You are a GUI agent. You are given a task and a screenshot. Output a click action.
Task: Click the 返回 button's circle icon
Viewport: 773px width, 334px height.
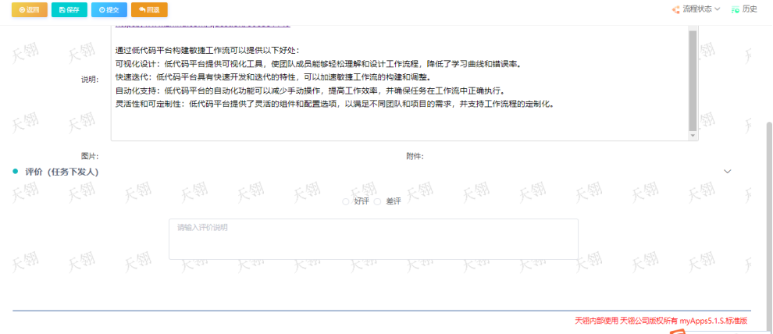(x=20, y=10)
